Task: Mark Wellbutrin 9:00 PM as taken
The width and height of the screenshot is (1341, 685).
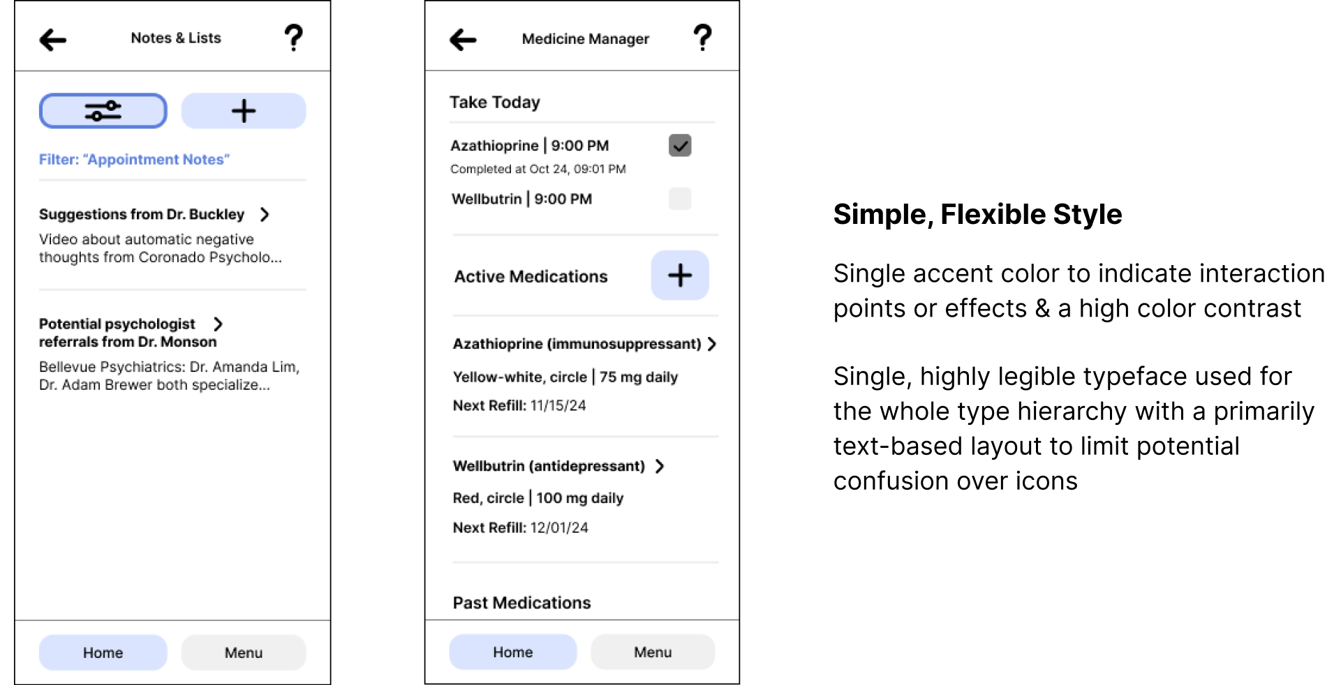Action: coord(680,199)
